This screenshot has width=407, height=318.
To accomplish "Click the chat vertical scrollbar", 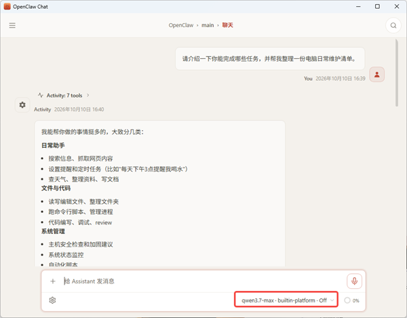I will click(x=397, y=73).
